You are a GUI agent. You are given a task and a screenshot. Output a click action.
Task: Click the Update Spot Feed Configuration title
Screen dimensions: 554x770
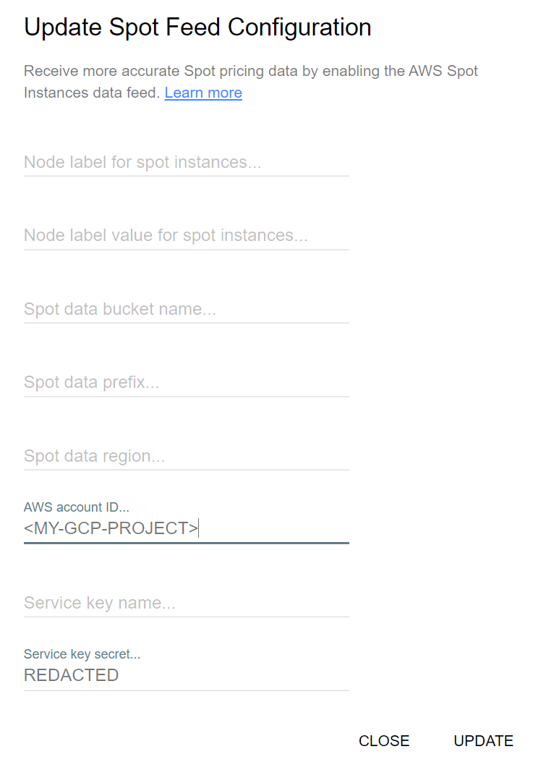[197, 27]
